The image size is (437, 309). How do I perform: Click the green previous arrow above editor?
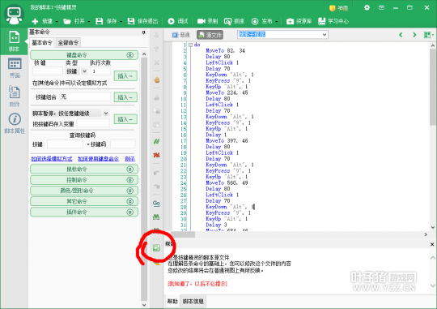coord(401,35)
